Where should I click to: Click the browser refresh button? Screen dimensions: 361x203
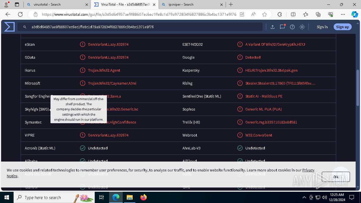pos(20,14)
